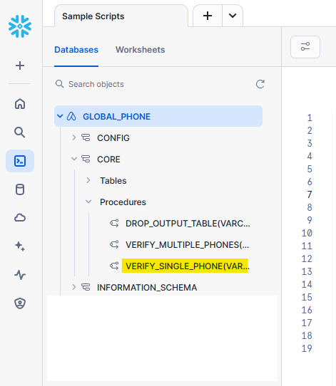336x386 pixels.
Task: Expand the CONFIG schema chevron
Action: tap(73, 137)
